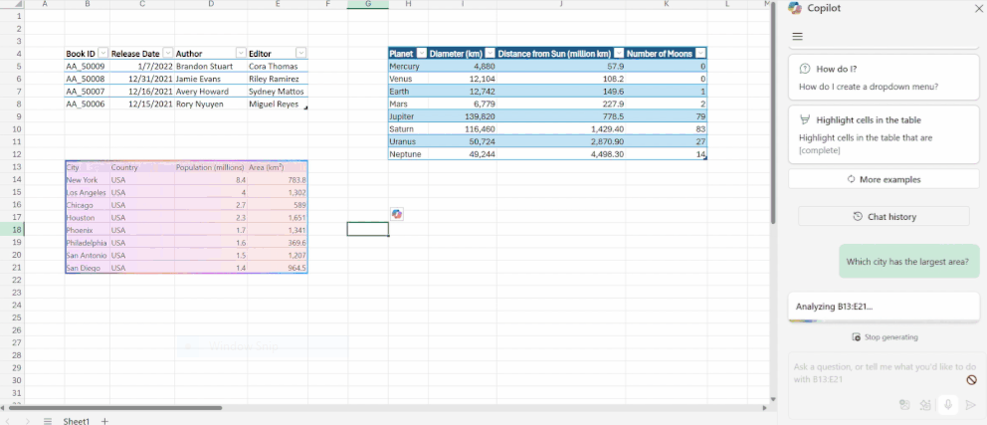This screenshot has width=987, height=425.
Task: Click the More examples button
Action: tap(884, 180)
